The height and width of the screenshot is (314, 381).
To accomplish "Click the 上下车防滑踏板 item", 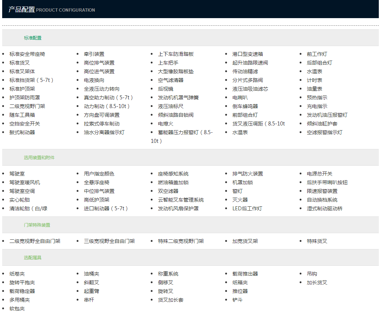I will (176, 54).
